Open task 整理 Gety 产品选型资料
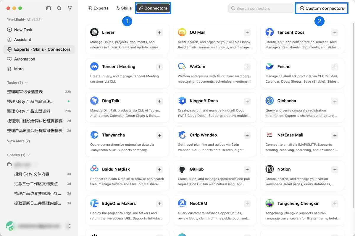355x236 pixels. tap(39, 111)
